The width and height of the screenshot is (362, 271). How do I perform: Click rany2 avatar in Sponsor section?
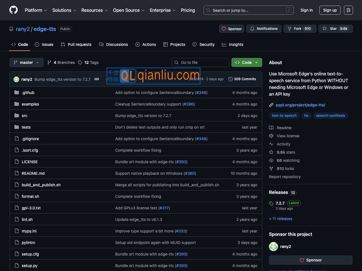[x=273, y=247]
